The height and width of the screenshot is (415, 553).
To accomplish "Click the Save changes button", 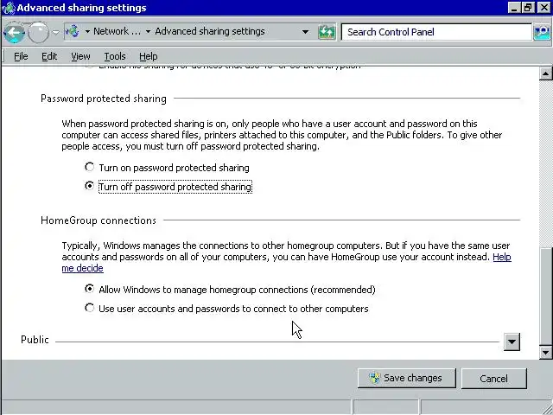I will tap(407, 379).
